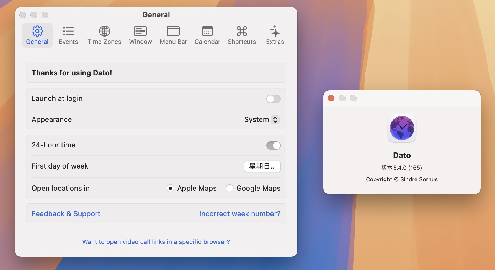Choose the Google Maps radio option

click(x=230, y=188)
